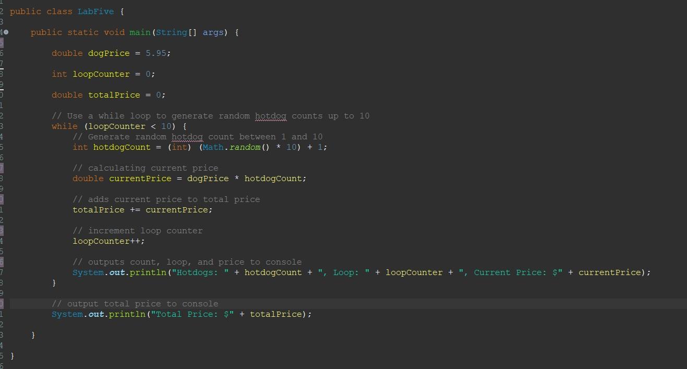Image resolution: width=687 pixels, height=369 pixels.
Task: Select the currentPrice variable declaration
Action: click(x=140, y=178)
